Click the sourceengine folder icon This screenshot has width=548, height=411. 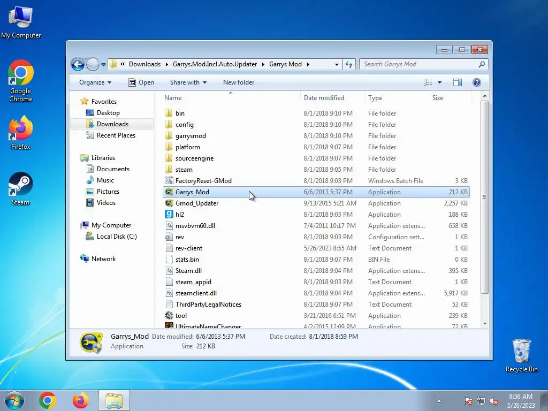(169, 158)
